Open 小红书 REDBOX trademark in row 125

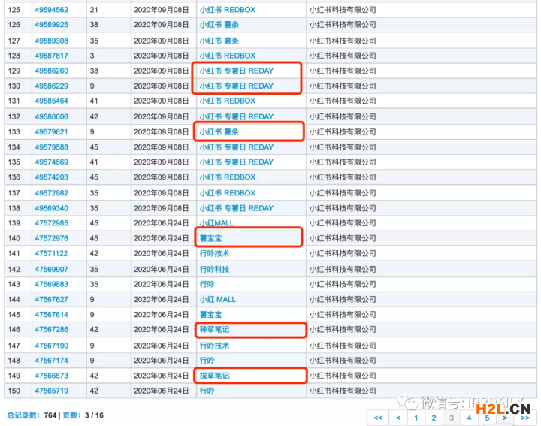(228, 10)
